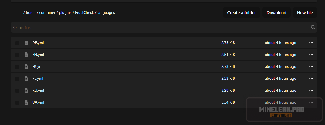Check the box for RU.yml
This screenshot has height=125, width=325.
[17, 91]
